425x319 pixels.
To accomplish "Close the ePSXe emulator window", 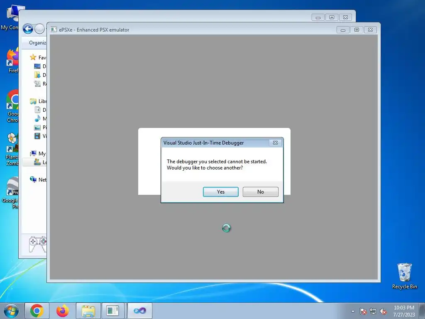I will (371, 29).
